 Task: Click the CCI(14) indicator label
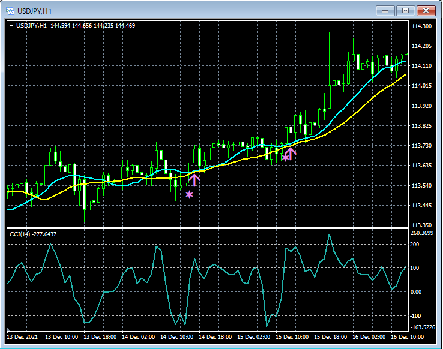[x=33, y=234]
